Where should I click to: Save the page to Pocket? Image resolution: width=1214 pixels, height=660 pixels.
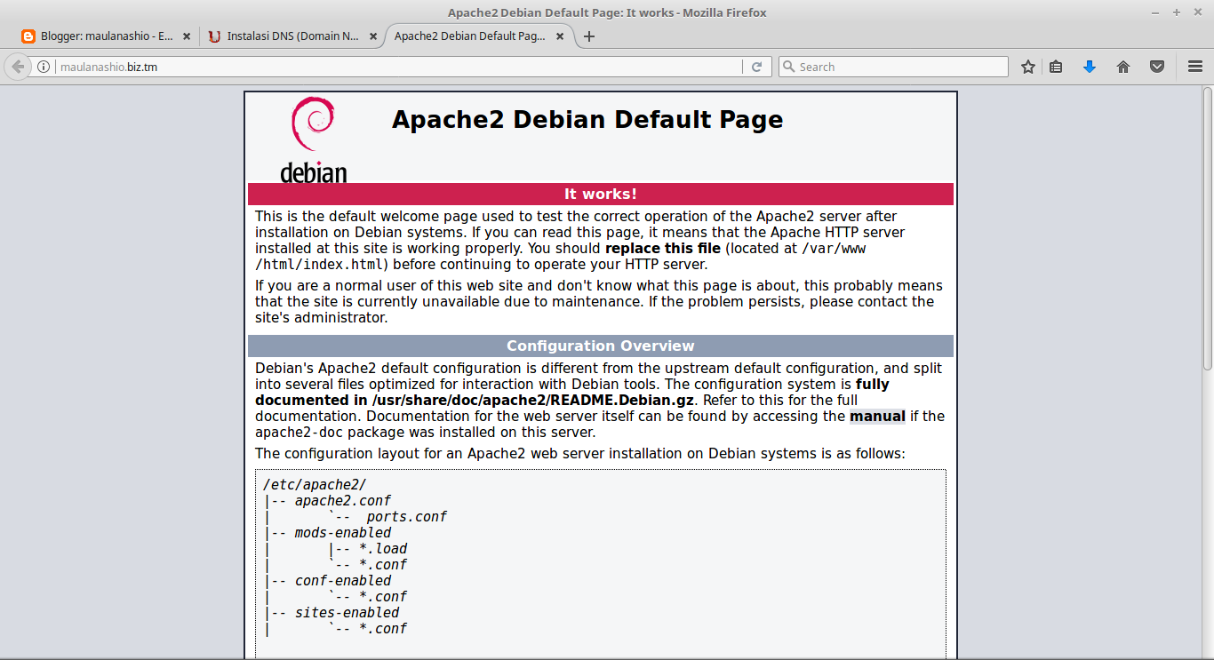point(1157,67)
